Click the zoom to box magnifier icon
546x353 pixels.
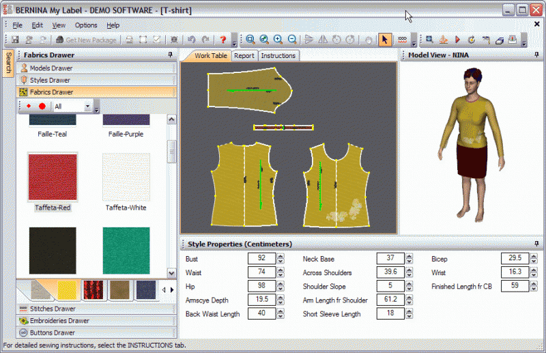250,40
